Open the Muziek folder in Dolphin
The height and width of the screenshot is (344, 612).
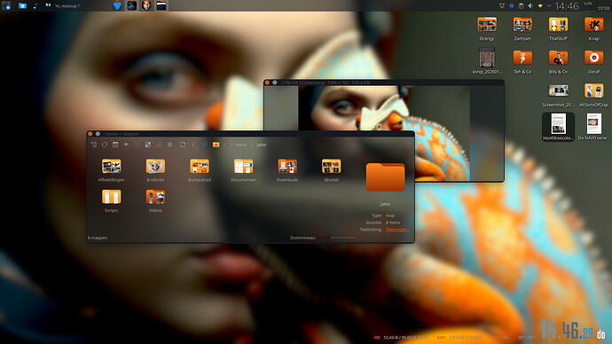[x=332, y=170]
